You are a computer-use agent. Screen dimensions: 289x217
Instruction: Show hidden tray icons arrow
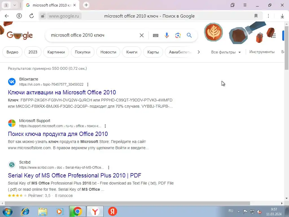[238, 212]
